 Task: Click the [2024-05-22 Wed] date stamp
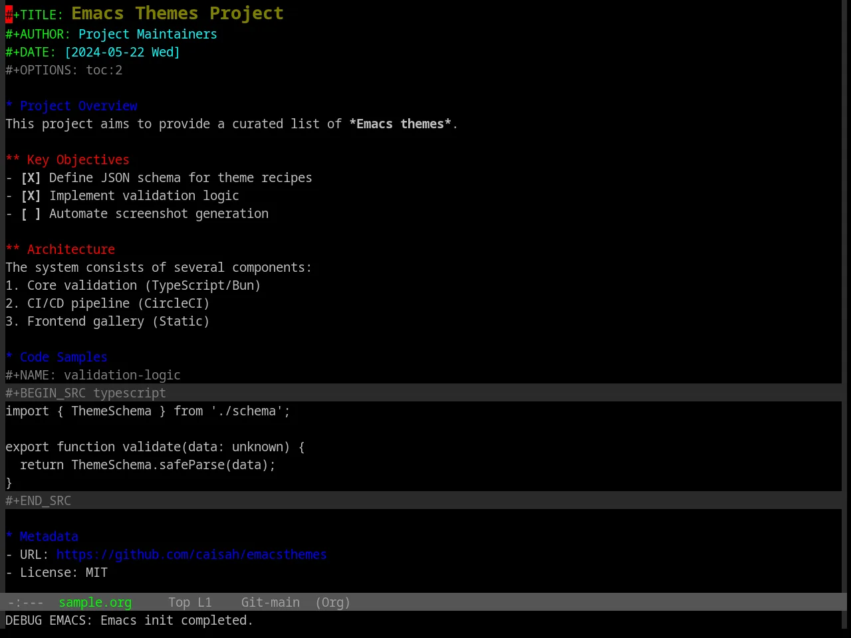(122, 53)
